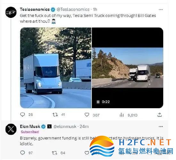Click the X affiliate badge beside Elon Musk
The image size is (176, 160).
point(49,126)
